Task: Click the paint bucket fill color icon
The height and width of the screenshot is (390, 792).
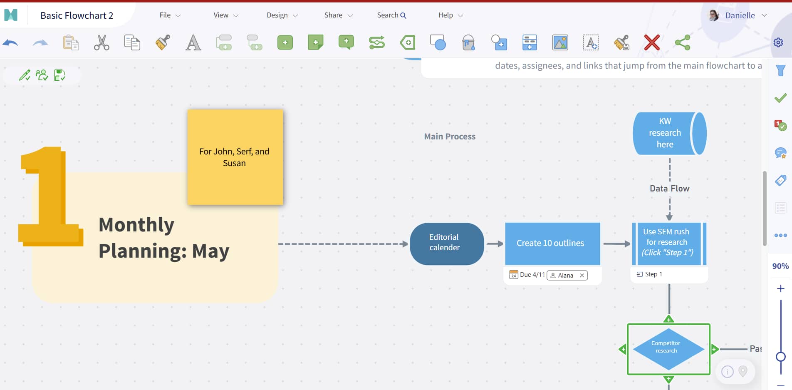Action: point(468,42)
